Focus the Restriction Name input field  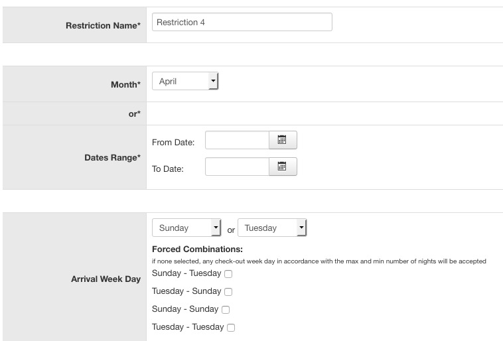[x=242, y=22]
